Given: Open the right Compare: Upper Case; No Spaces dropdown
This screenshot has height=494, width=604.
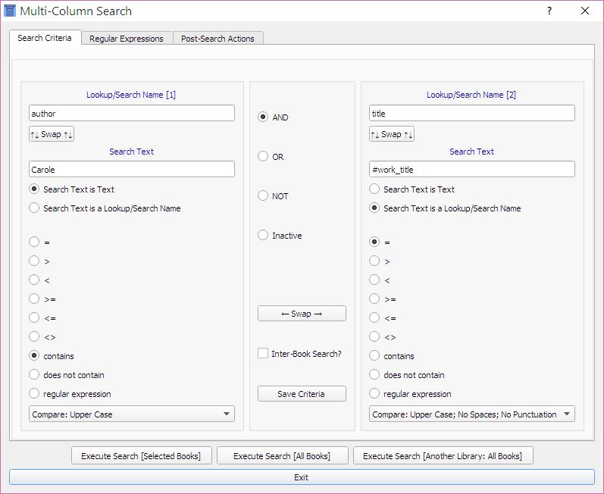Looking at the screenshot, I should (472, 414).
